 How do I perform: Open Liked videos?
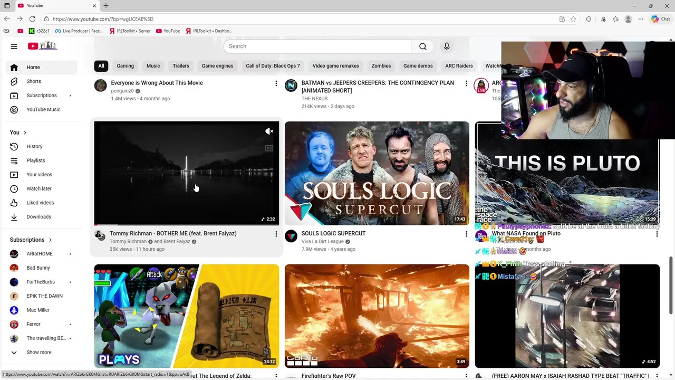tap(41, 203)
